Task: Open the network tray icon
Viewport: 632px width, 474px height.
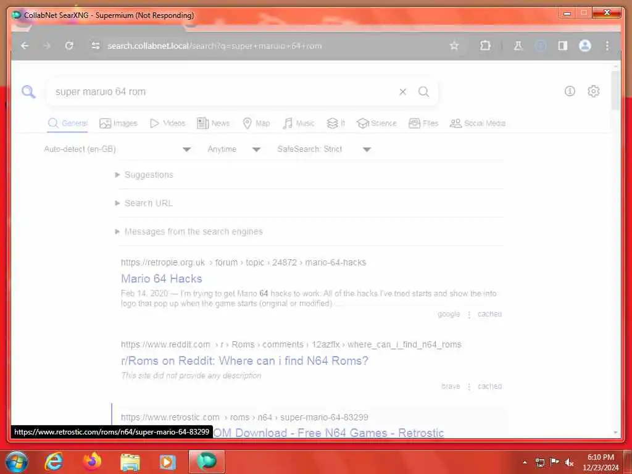Action: [540, 462]
